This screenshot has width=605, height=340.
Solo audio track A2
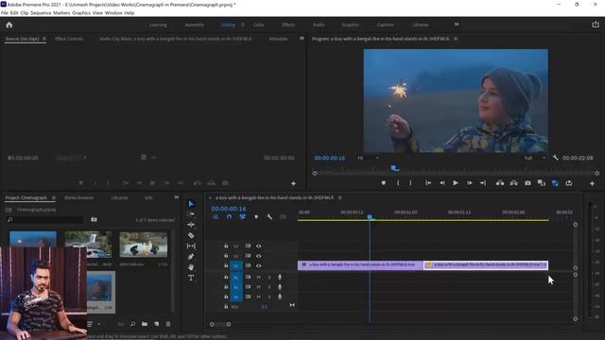[268, 287]
